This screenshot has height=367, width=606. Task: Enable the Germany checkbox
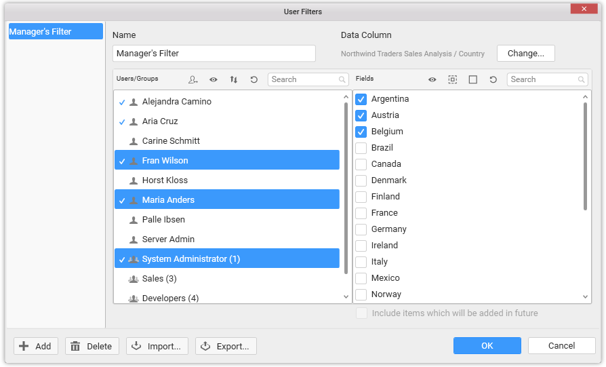click(x=361, y=229)
